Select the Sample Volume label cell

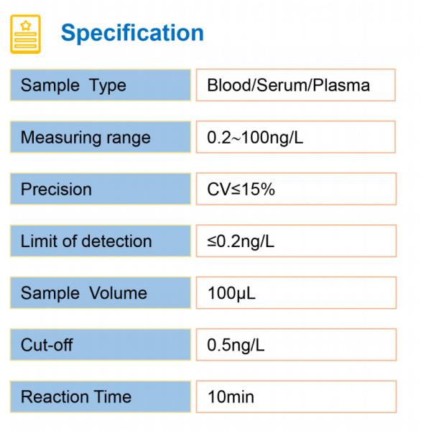pyautogui.click(x=100, y=293)
